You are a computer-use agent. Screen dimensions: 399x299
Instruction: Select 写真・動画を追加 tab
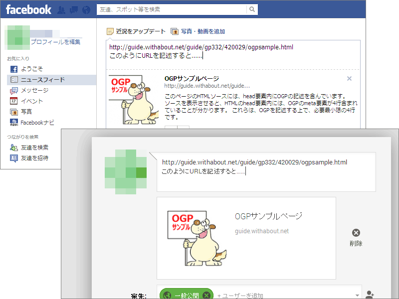[x=203, y=31]
